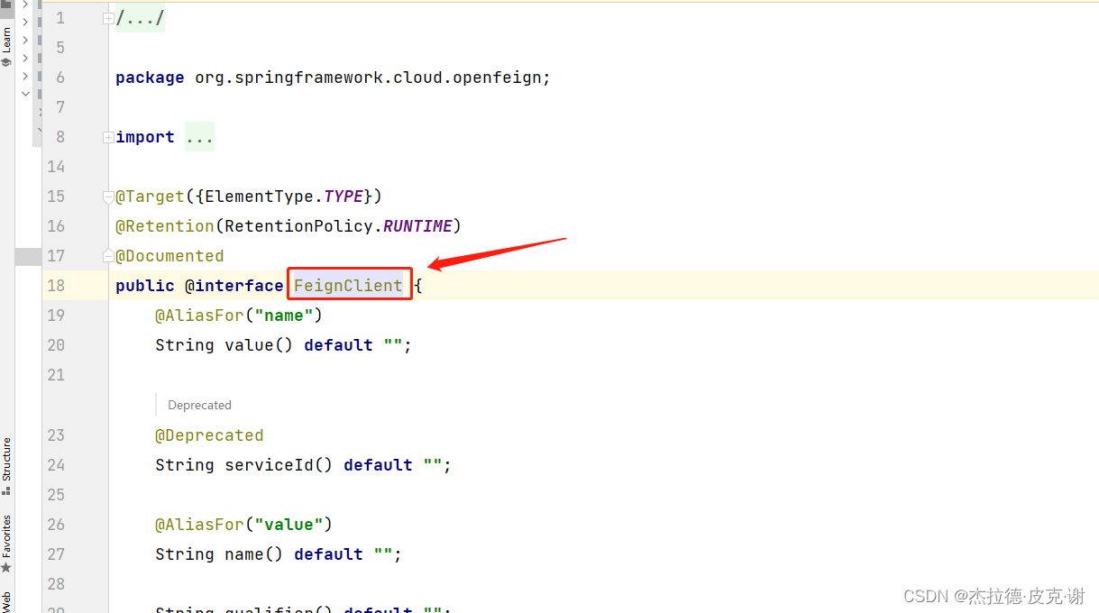Open the Favorites tool window tab

(x=6, y=536)
